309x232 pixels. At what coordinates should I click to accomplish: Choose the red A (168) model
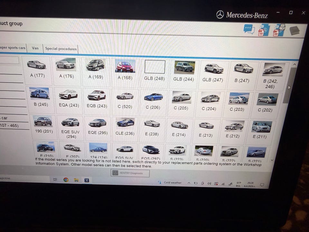[x=125, y=72]
